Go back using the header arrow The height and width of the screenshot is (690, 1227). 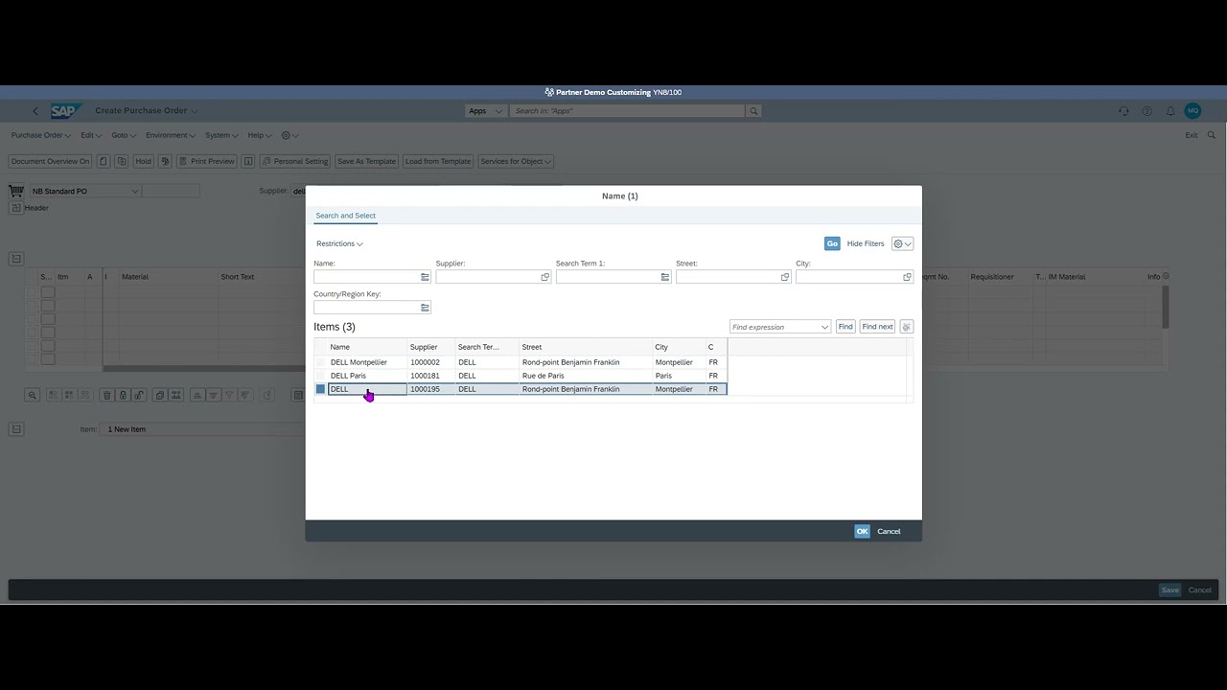point(35,111)
